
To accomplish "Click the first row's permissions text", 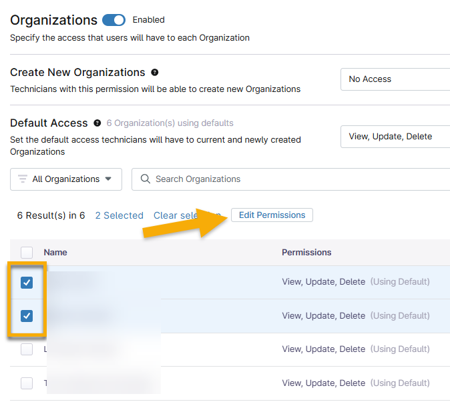I will pos(323,282).
